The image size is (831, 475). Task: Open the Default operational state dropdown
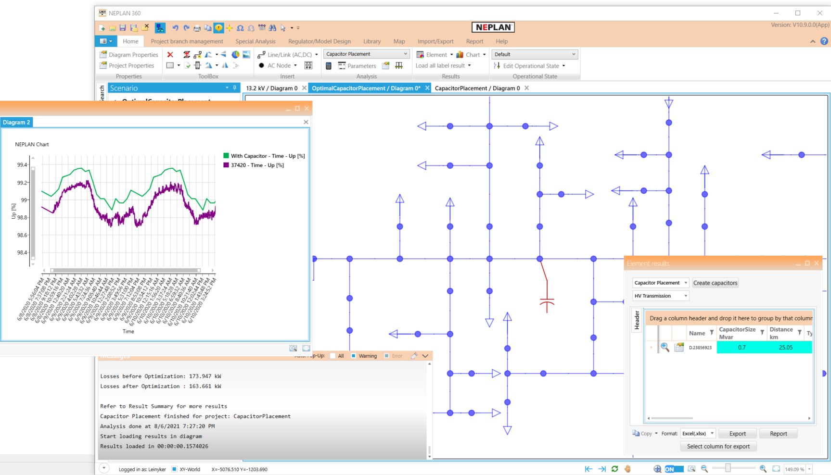[x=535, y=54]
